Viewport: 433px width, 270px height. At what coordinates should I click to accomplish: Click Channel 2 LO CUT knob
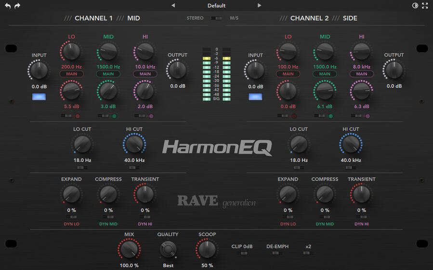299,144
